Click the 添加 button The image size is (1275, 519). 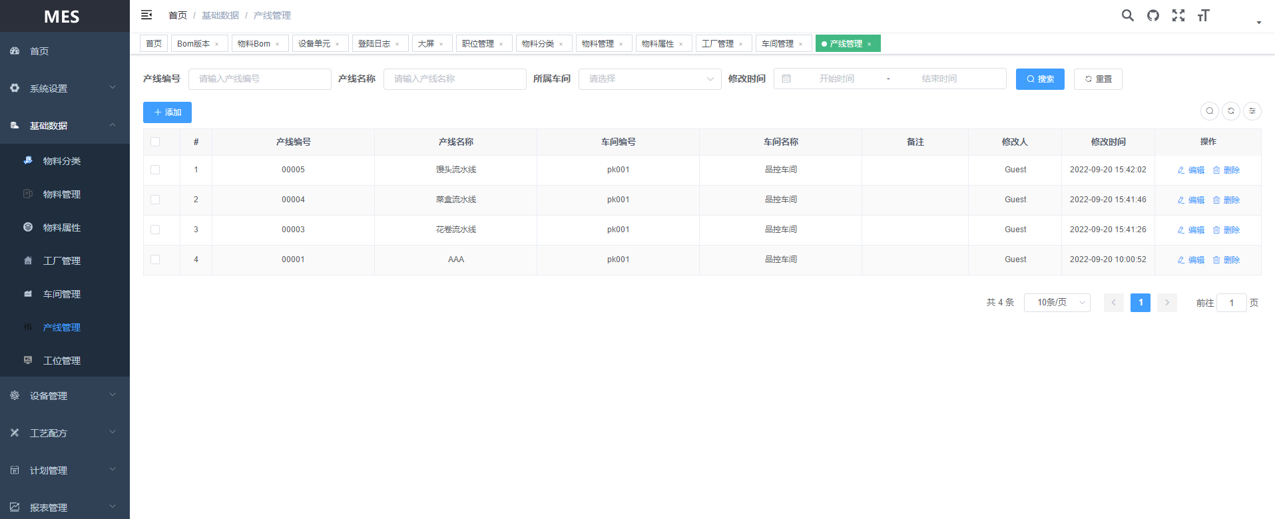(167, 112)
